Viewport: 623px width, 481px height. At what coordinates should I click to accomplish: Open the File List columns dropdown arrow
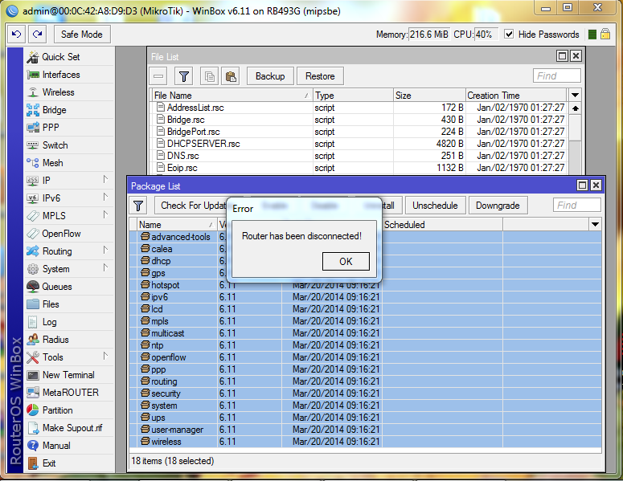click(575, 96)
